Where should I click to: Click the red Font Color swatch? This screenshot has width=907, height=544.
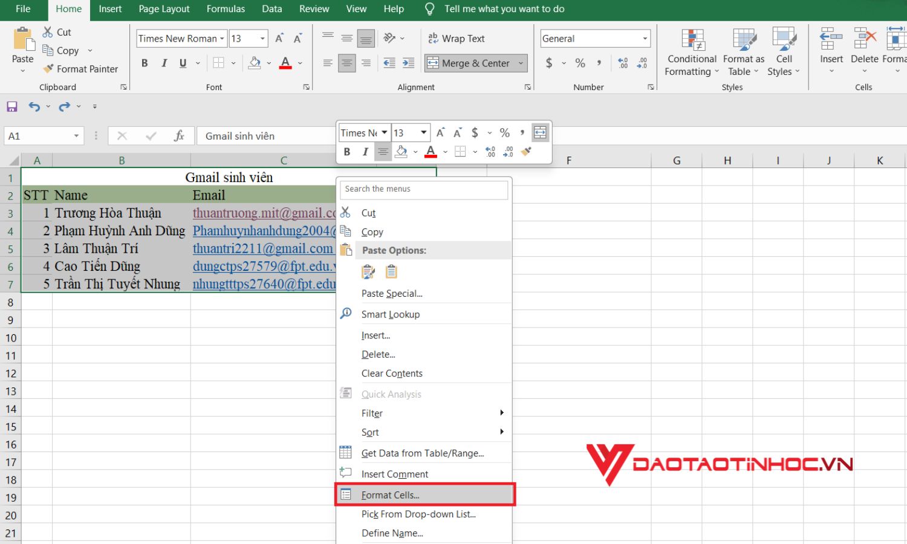tap(285, 63)
